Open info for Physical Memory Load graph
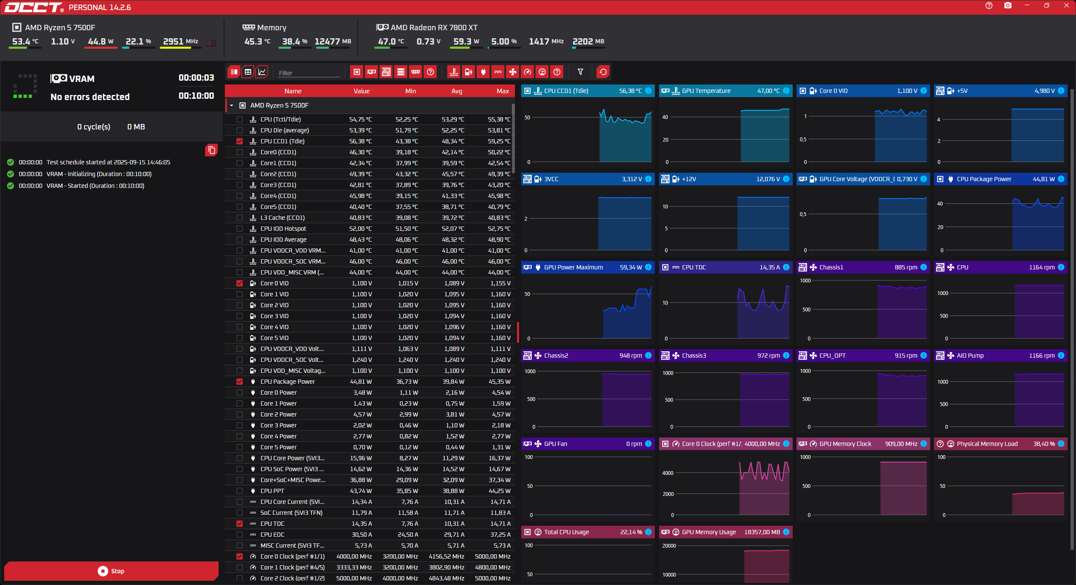 pos(1061,444)
